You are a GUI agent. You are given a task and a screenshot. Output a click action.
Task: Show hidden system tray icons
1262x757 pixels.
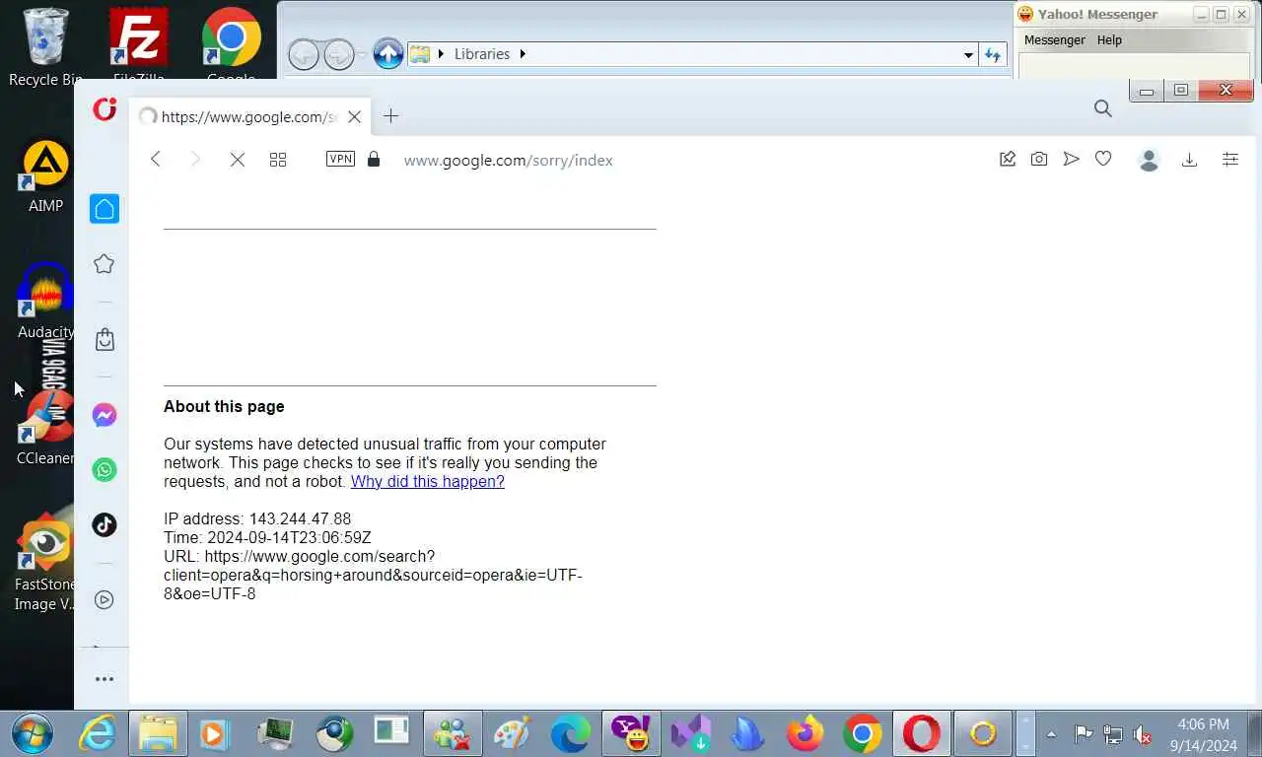[x=1051, y=734]
